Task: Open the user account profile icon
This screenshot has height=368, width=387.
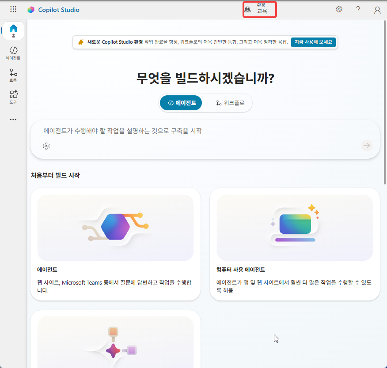Action: [377, 10]
